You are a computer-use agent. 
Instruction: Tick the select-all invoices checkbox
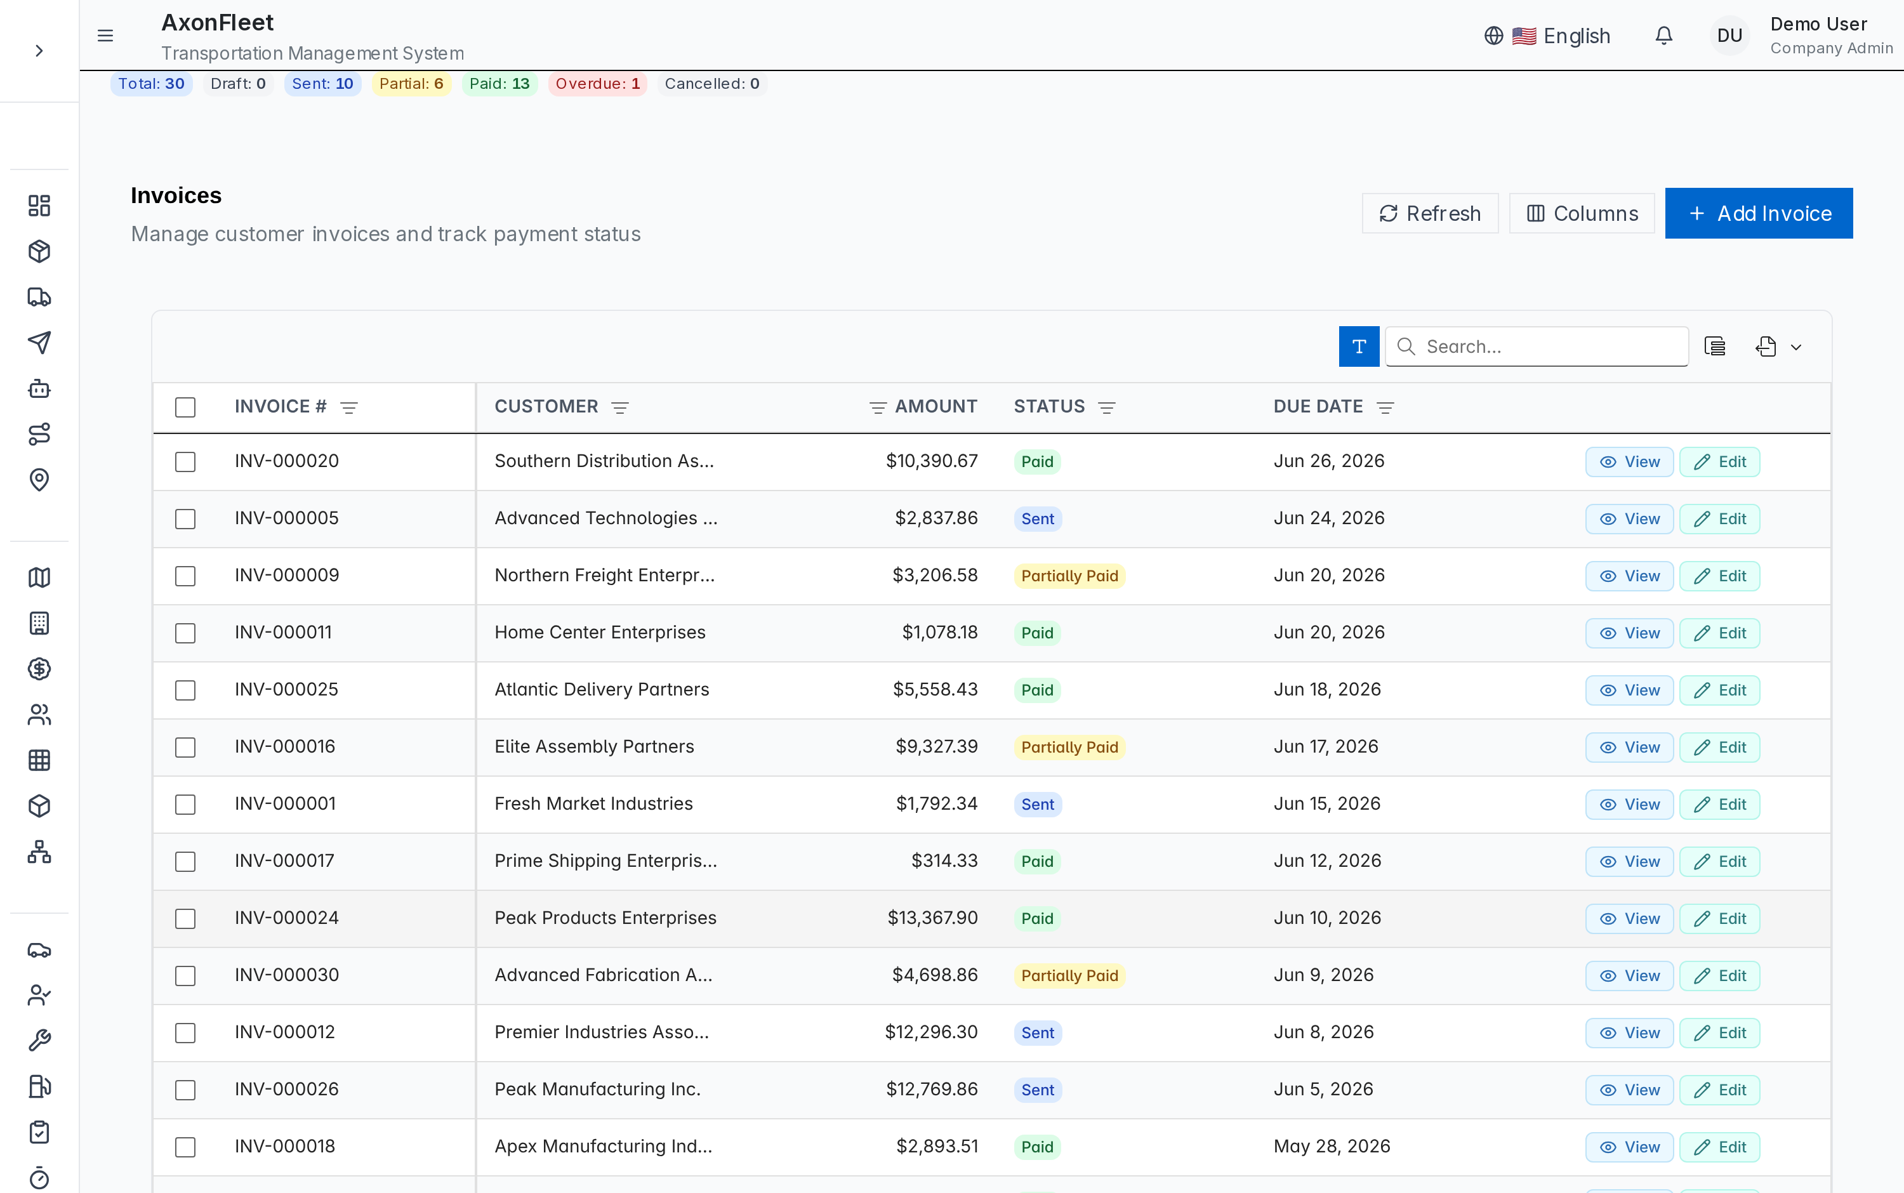pyautogui.click(x=185, y=407)
